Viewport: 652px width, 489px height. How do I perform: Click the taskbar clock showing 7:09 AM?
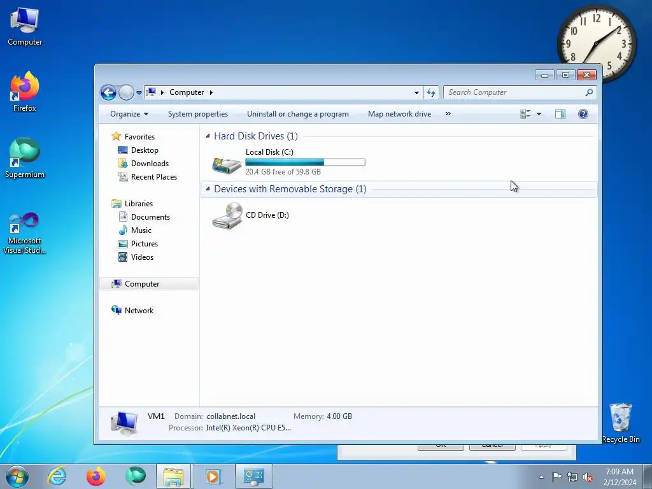620,477
